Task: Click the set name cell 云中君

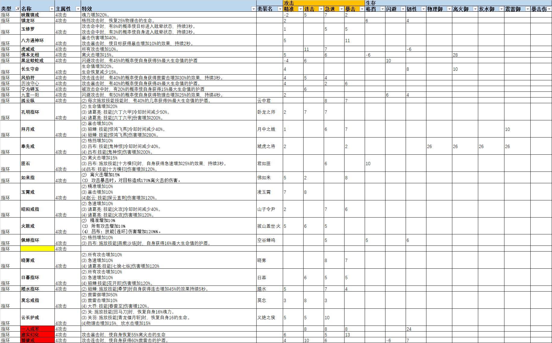Action: click(x=270, y=100)
